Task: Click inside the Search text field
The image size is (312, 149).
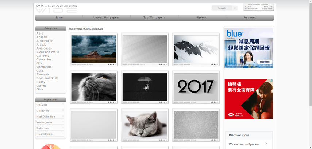Action: click(x=222, y=8)
